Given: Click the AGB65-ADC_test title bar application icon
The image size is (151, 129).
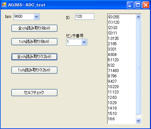Looking at the screenshot, I should coord(4,5).
